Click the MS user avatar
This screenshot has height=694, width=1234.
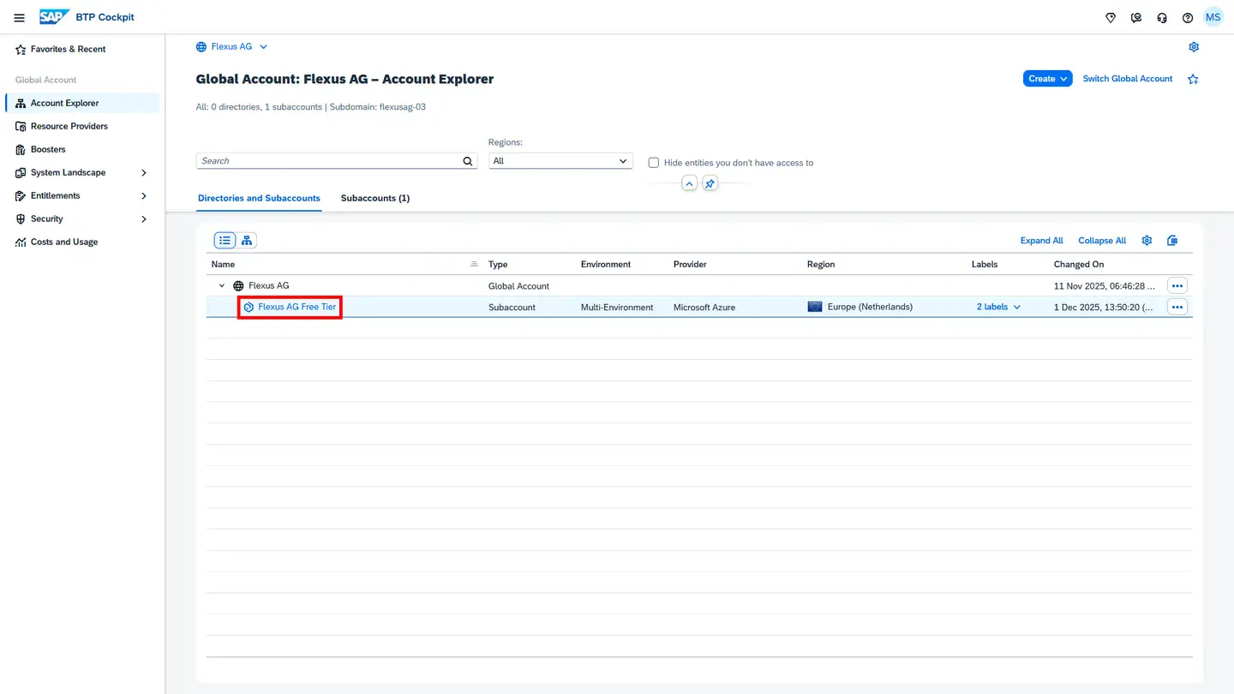coord(1213,17)
